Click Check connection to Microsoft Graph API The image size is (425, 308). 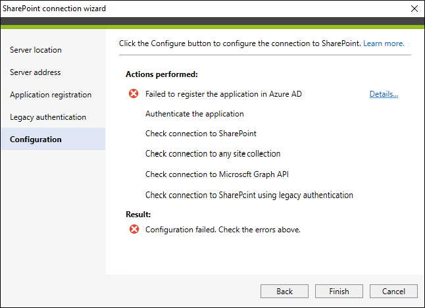click(217, 174)
